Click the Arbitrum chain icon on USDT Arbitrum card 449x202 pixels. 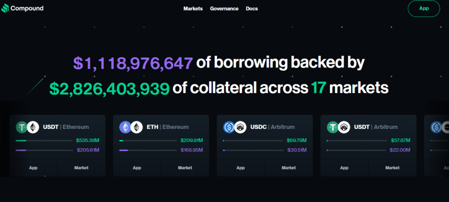point(344,127)
